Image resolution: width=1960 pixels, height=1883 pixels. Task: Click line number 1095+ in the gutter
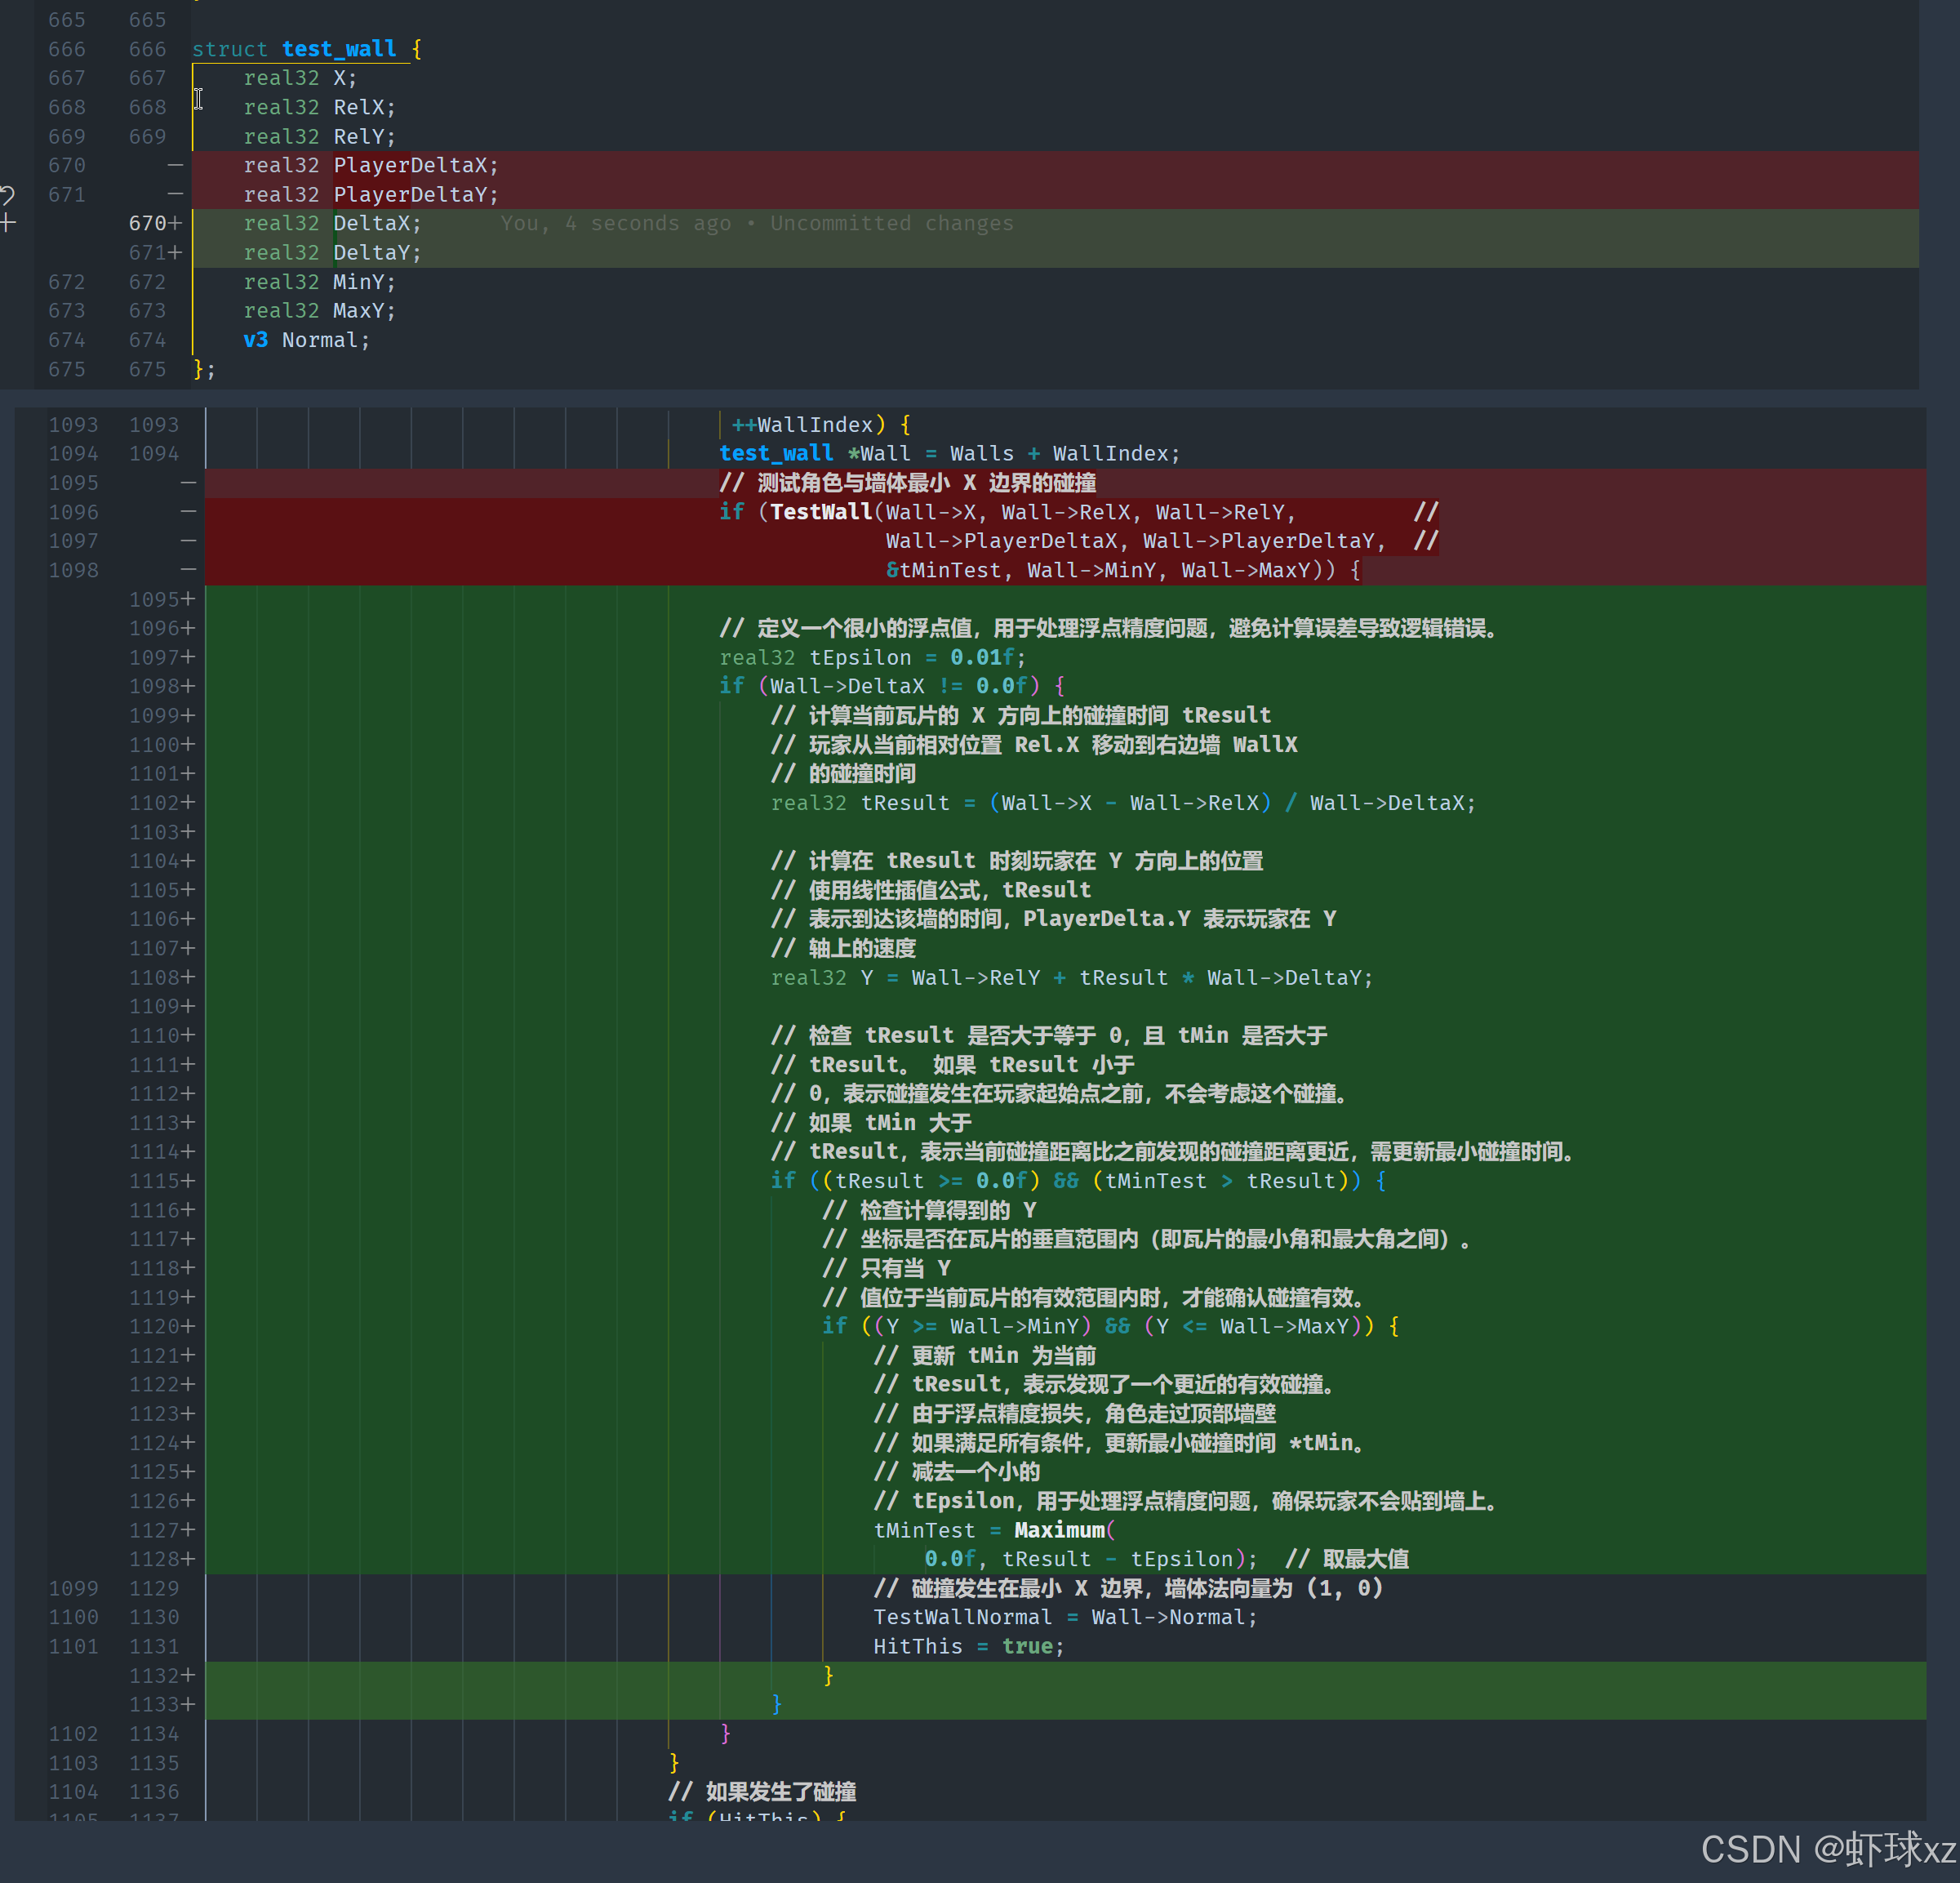(x=161, y=599)
